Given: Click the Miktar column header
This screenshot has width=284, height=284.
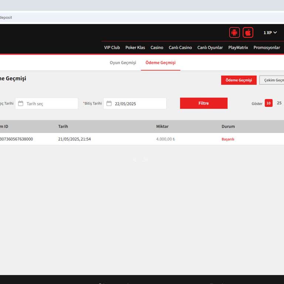Looking at the screenshot, I should coord(162,126).
